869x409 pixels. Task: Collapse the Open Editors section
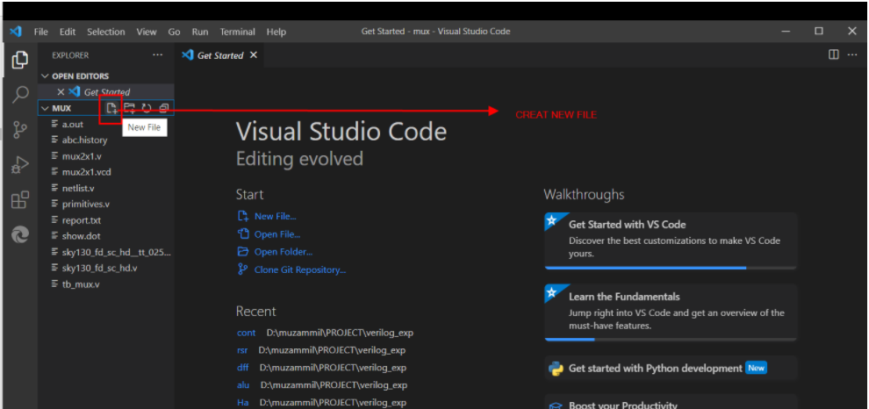pyautogui.click(x=45, y=76)
